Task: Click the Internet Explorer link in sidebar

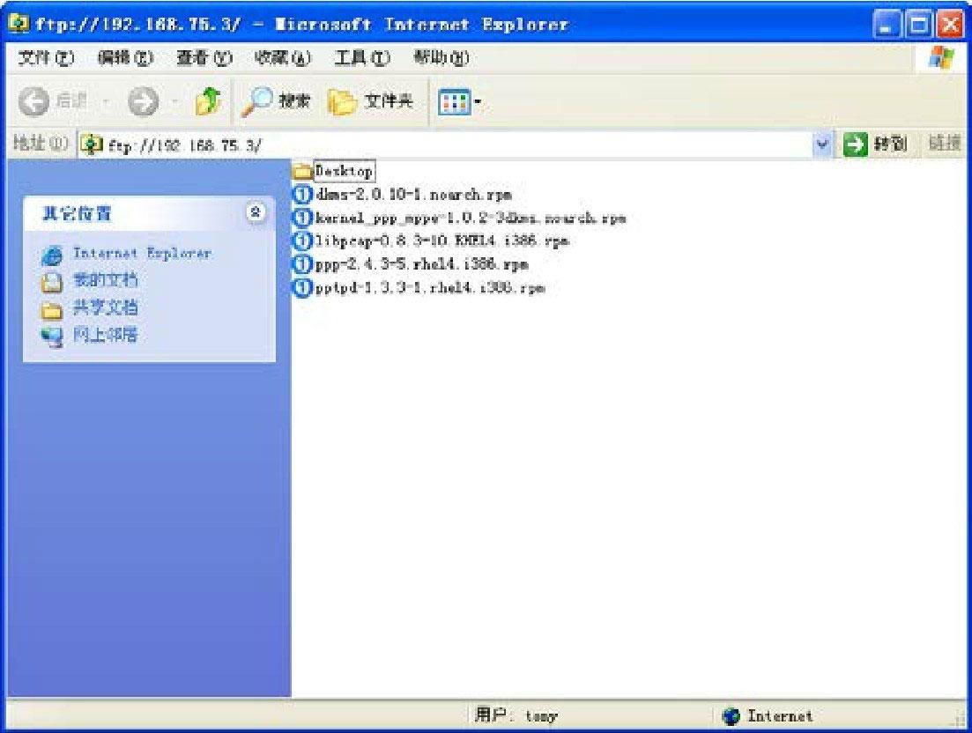Action: click(143, 254)
